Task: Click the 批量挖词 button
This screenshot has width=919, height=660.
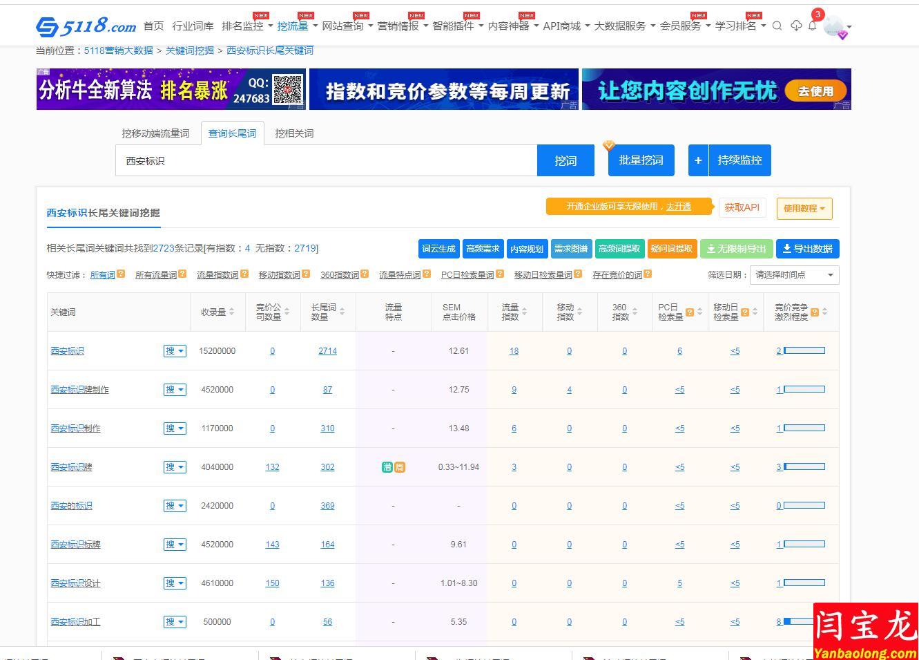Action: pos(641,160)
